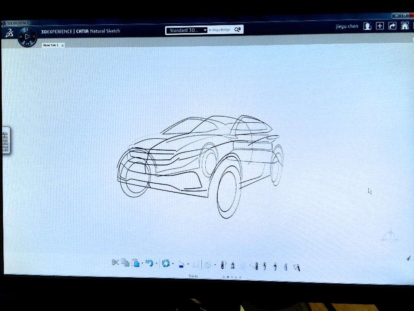Click the search magnifier icon
Viewport: 414px width, 311px height.
pyautogui.click(x=237, y=30)
